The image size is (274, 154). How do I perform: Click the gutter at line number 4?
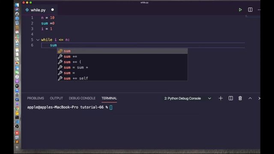[x=32, y=34]
